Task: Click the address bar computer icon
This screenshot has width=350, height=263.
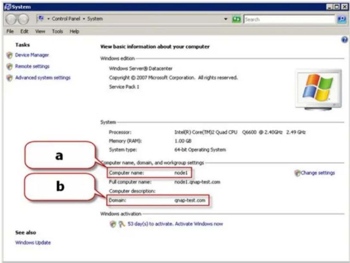Action: pos(40,18)
